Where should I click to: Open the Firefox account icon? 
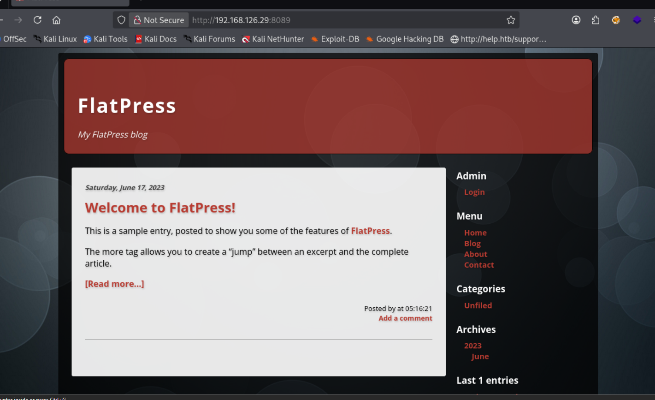[576, 20]
